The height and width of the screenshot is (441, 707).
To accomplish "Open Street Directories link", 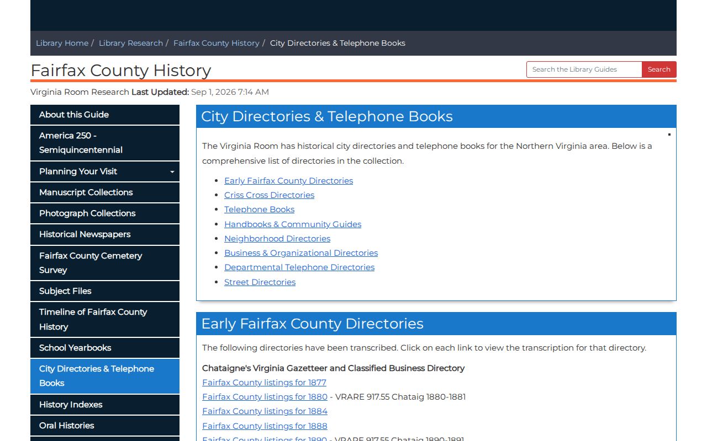I will tap(260, 282).
